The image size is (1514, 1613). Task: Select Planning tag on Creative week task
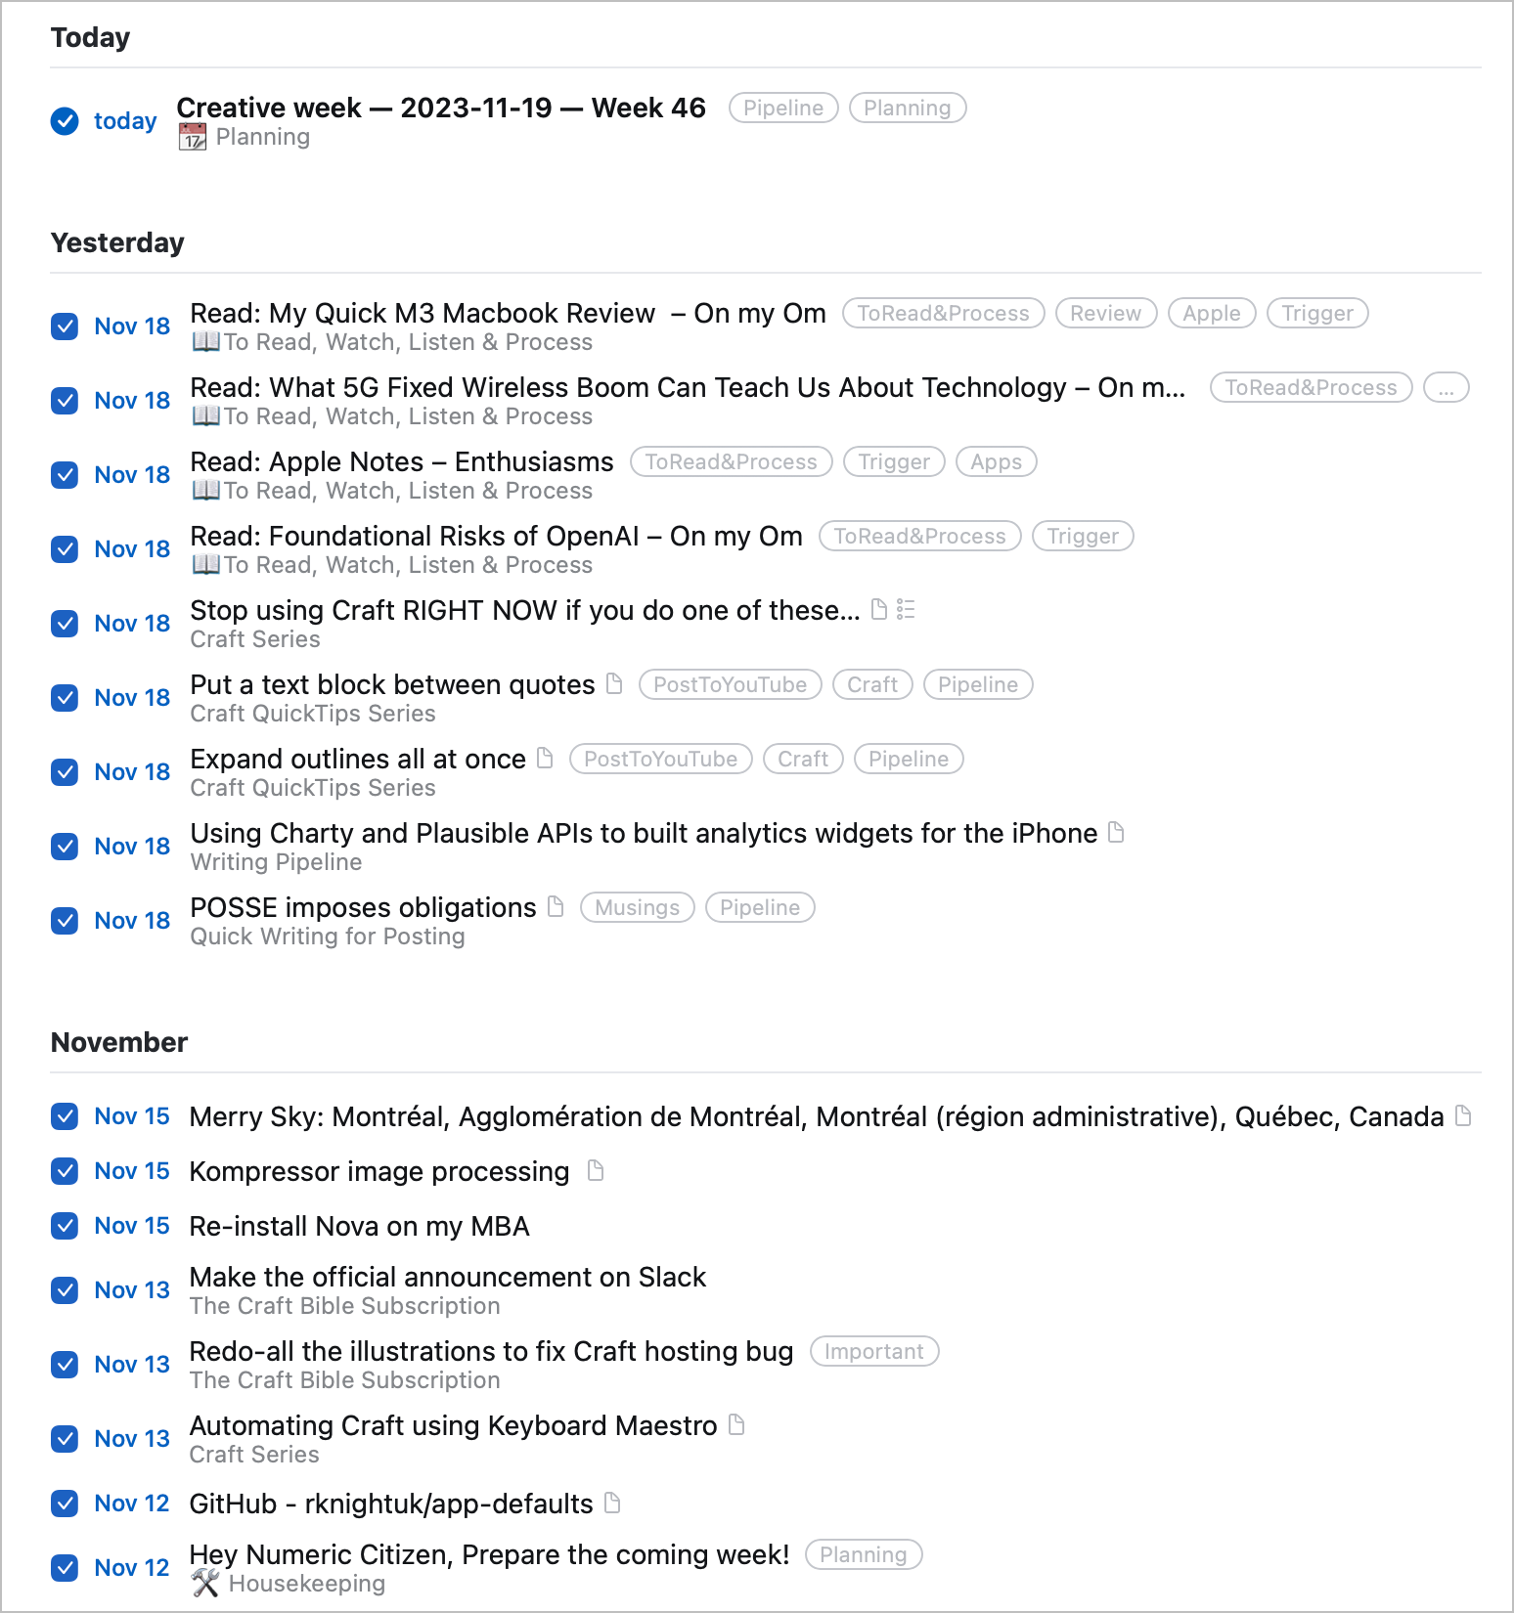[x=908, y=108]
